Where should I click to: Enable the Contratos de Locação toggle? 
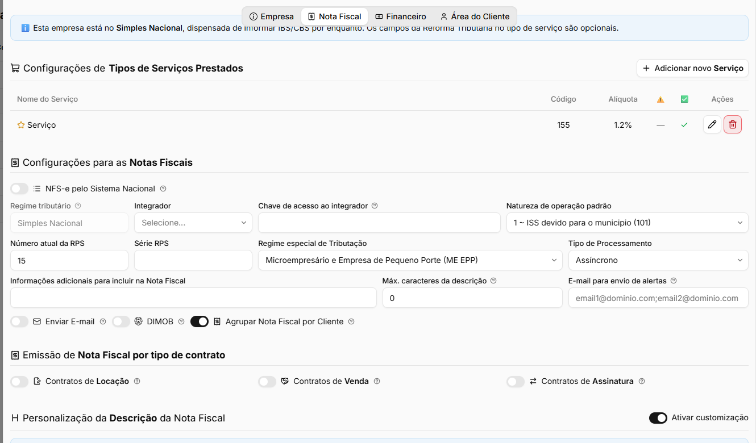(19, 382)
